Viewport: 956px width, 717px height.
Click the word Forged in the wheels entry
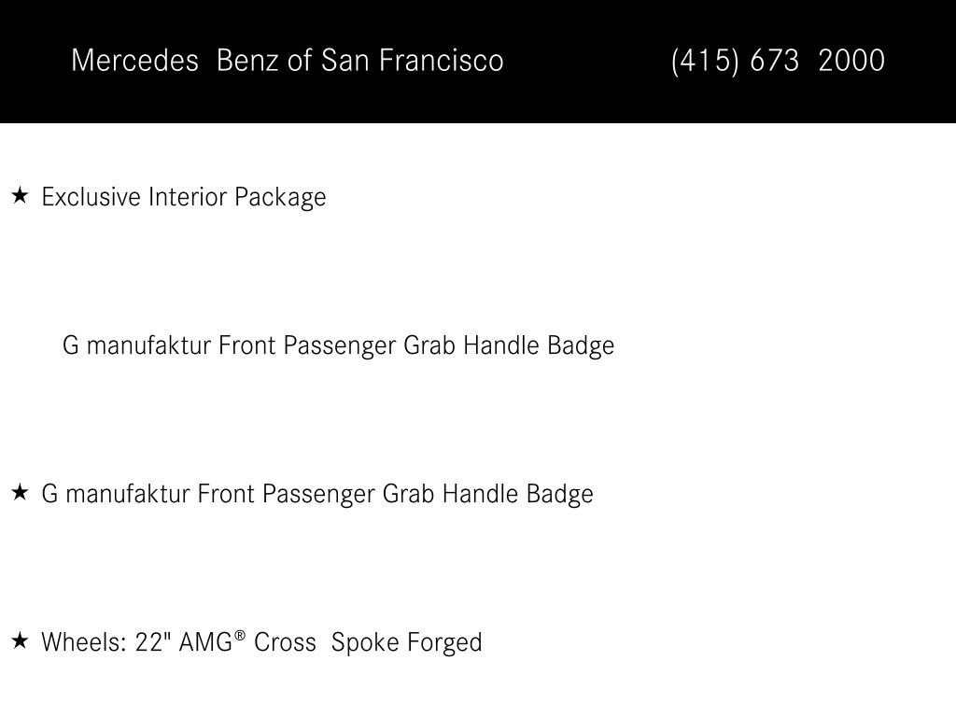pos(444,643)
